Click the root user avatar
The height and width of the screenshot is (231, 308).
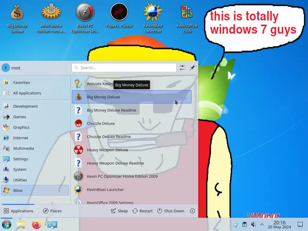click(6, 68)
